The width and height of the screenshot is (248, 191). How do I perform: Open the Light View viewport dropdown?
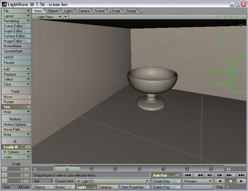(x=49, y=17)
